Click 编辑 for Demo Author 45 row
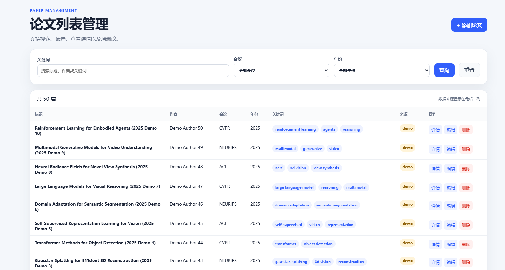The height and width of the screenshot is (270, 505). pyautogui.click(x=451, y=225)
